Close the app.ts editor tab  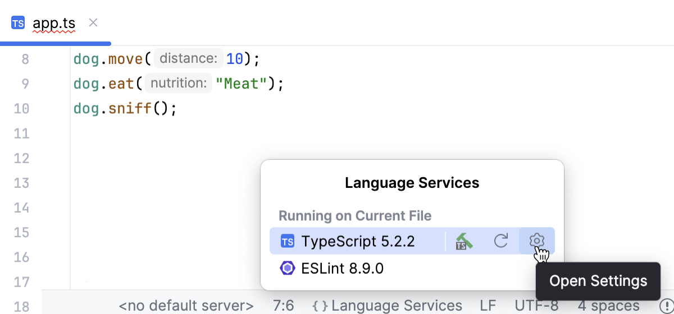tap(94, 22)
